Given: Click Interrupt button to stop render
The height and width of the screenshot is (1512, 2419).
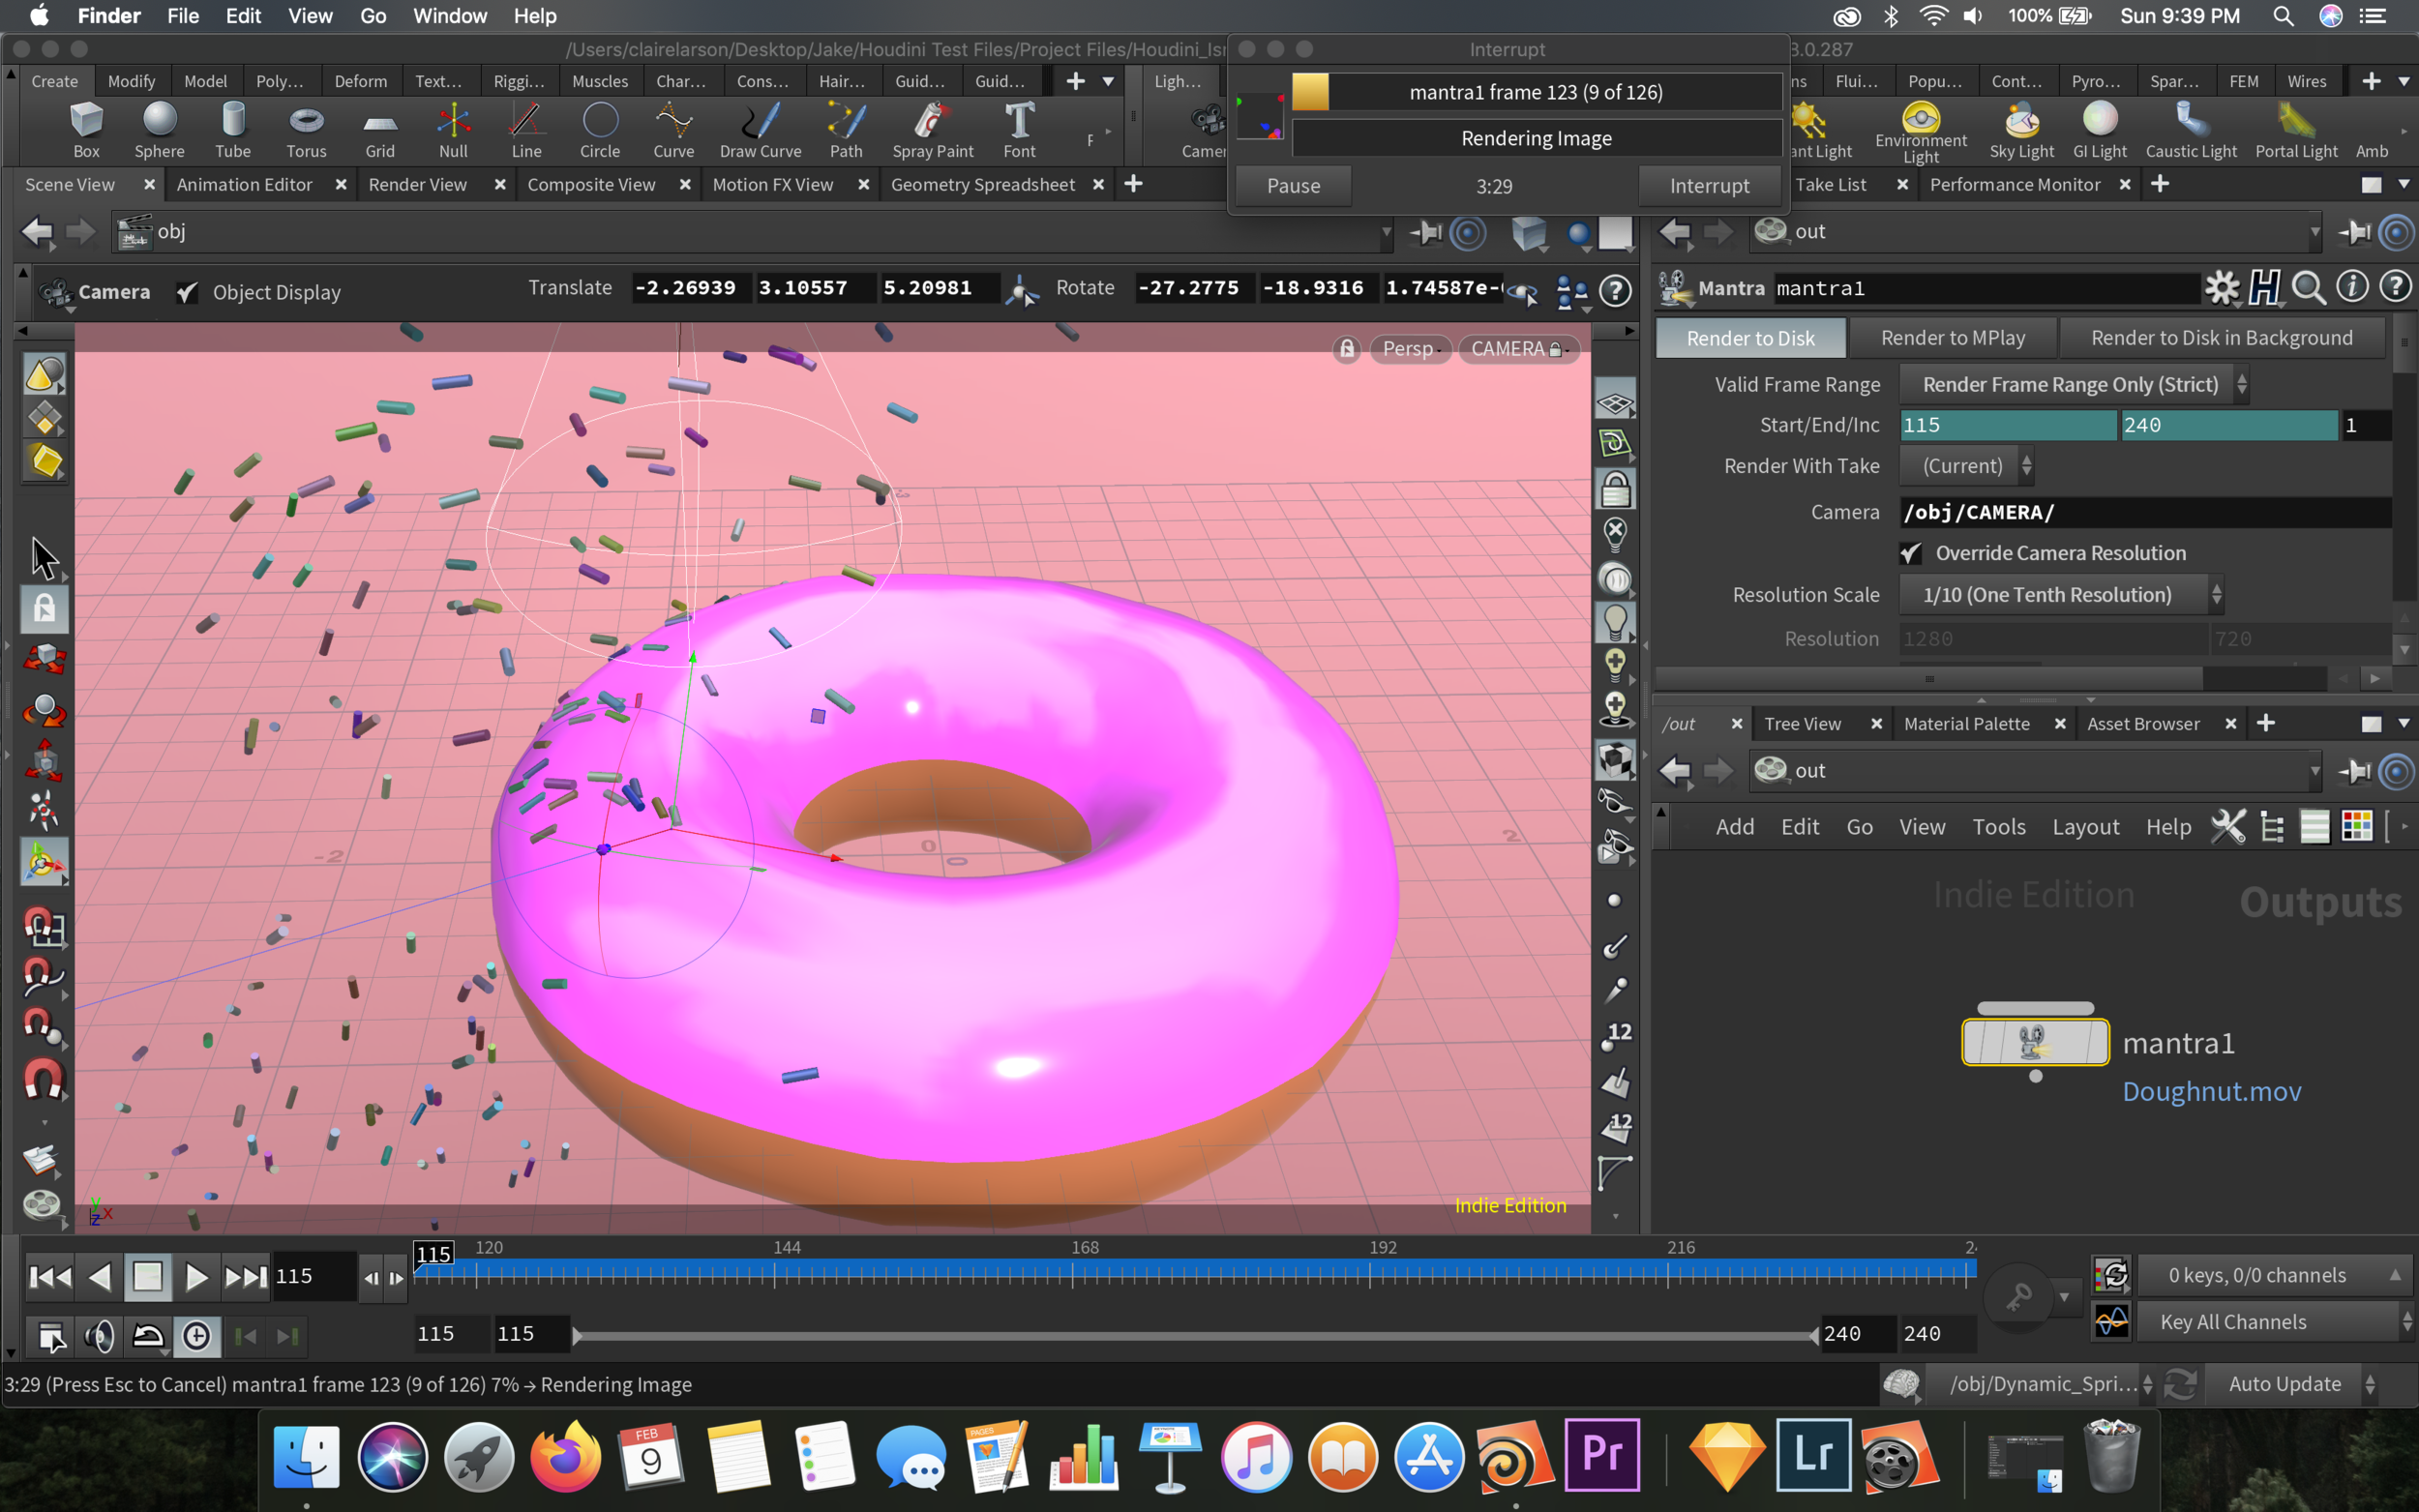Looking at the screenshot, I should 1709,186.
